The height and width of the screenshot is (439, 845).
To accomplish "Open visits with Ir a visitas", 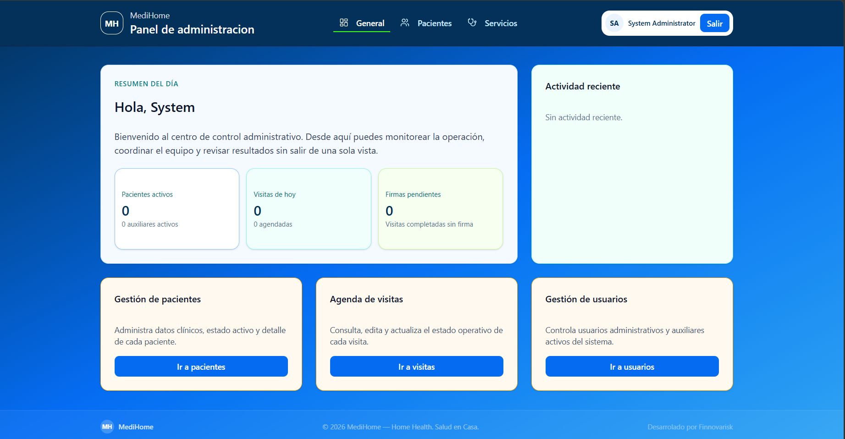I will (x=417, y=367).
